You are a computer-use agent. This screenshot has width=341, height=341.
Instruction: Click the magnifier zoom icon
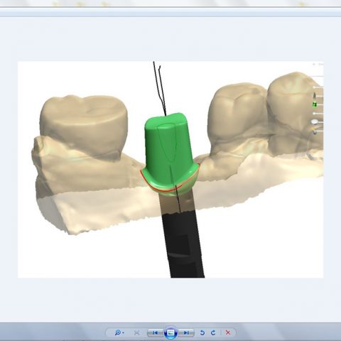pos(117,332)
